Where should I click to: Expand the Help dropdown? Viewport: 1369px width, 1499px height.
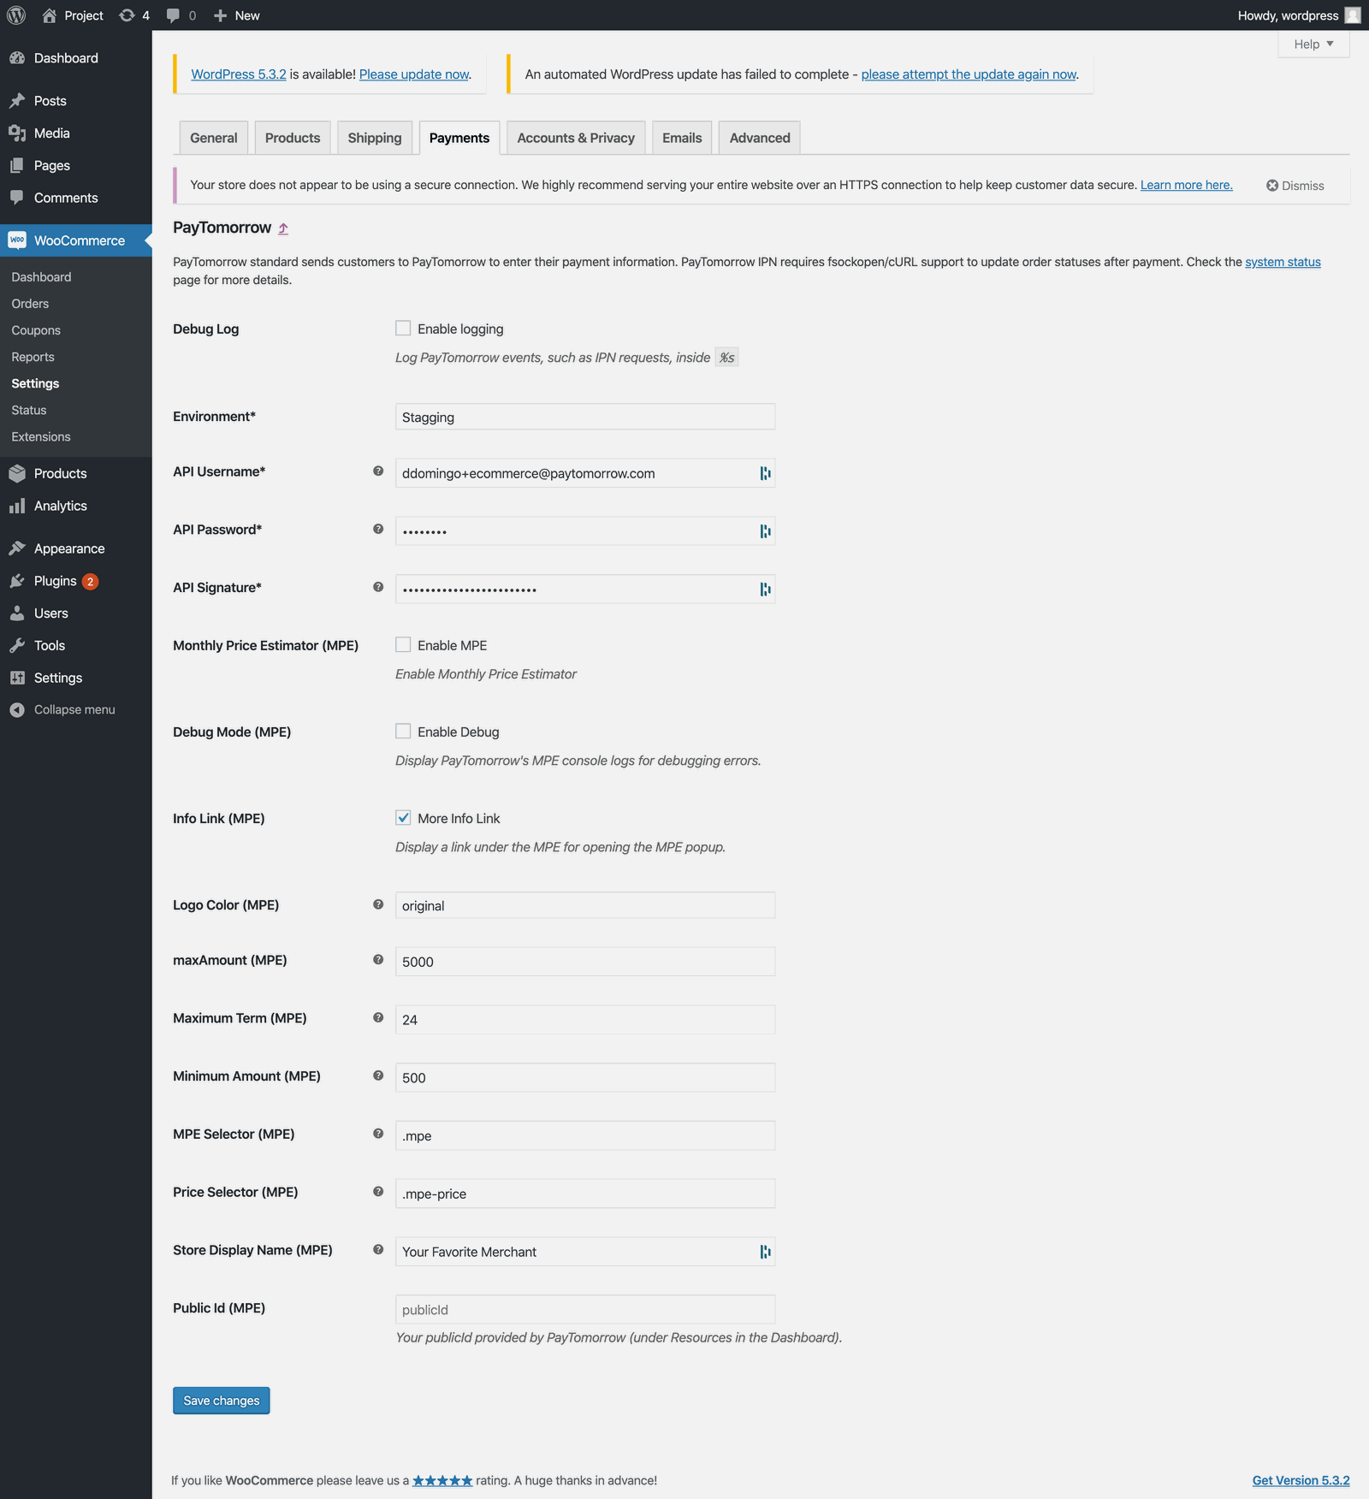coord(1313,44)
